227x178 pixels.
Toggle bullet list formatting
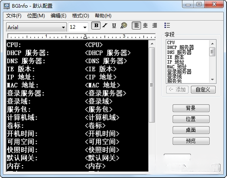[167, 26]
